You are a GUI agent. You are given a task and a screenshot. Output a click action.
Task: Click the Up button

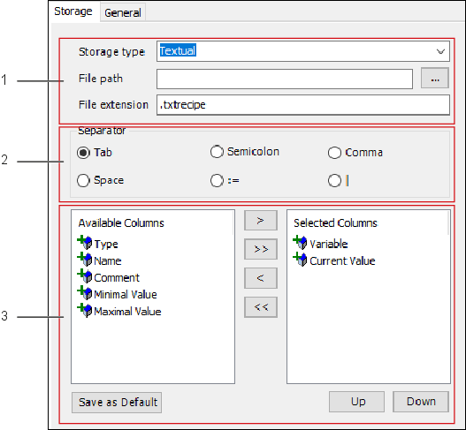tap(356, 402)
